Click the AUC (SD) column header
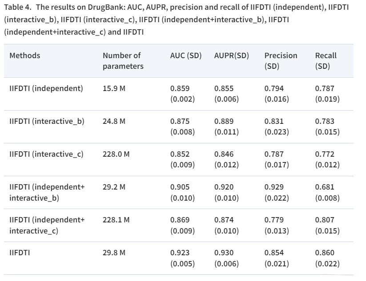 click(185, 55)
